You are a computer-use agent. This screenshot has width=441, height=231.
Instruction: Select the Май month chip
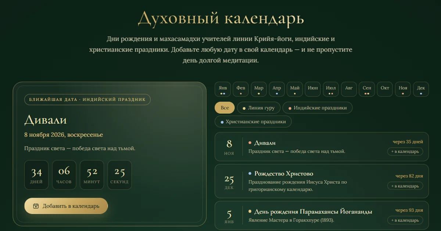tap(295, 89)
